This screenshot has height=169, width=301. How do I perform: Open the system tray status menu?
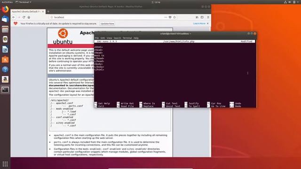pos(292,2)
